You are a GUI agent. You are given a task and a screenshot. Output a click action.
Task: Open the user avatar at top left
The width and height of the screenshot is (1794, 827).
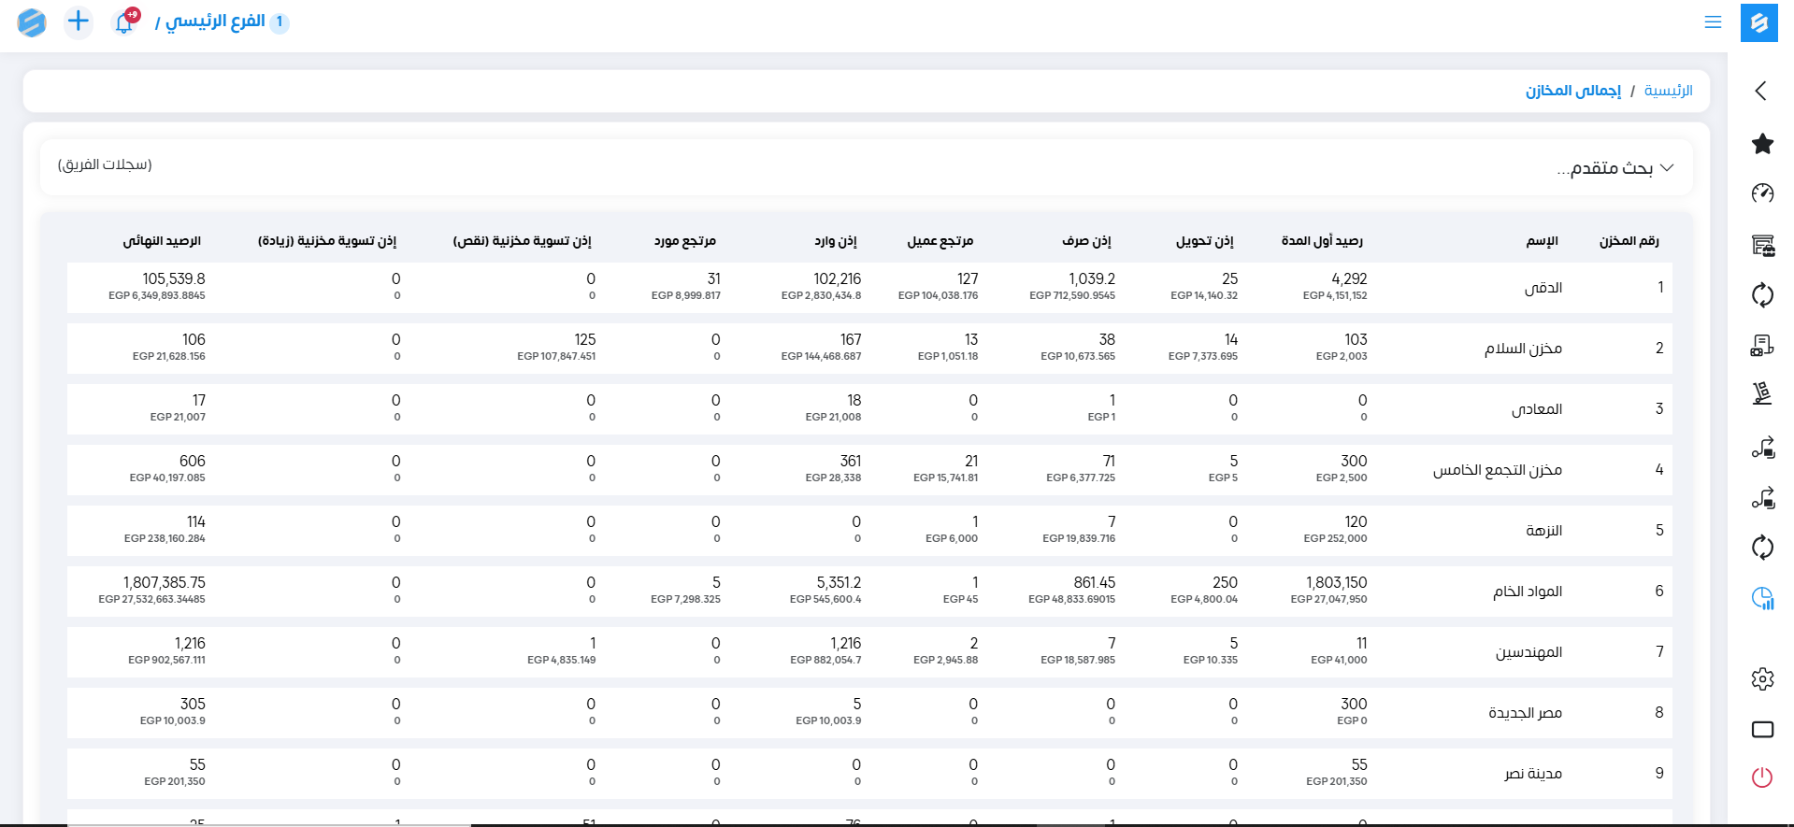click(32, 22)
